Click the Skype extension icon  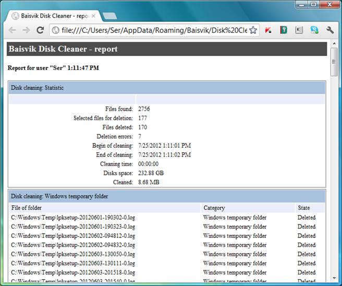(314, 30)
